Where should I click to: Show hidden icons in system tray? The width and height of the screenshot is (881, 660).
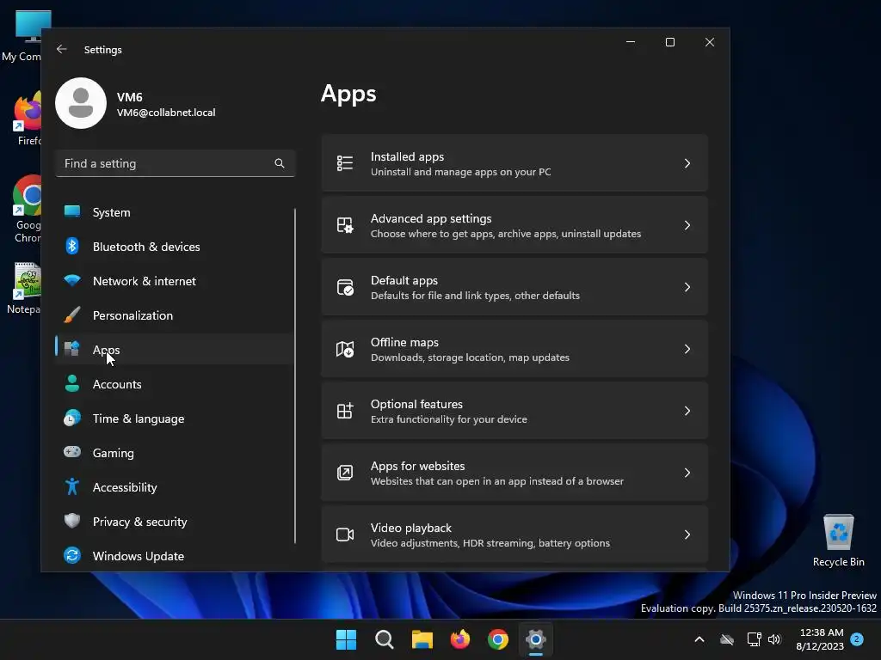(x=699, y=639)
